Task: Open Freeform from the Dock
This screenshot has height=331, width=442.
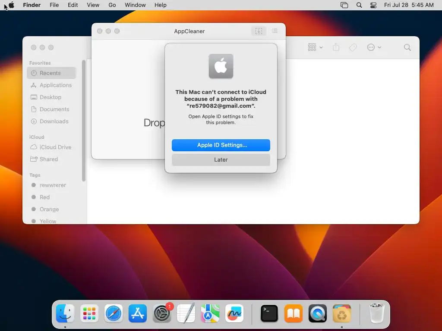Action: click(x=234, y=313)
